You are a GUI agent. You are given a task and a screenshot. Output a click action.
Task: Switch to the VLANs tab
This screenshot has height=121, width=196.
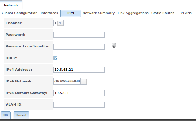click(186, 13)
